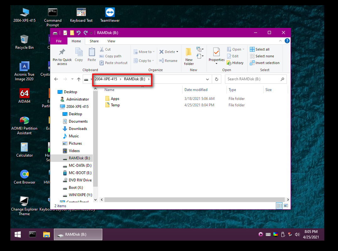Switch to the Share ribbon tab

(94, 41)
